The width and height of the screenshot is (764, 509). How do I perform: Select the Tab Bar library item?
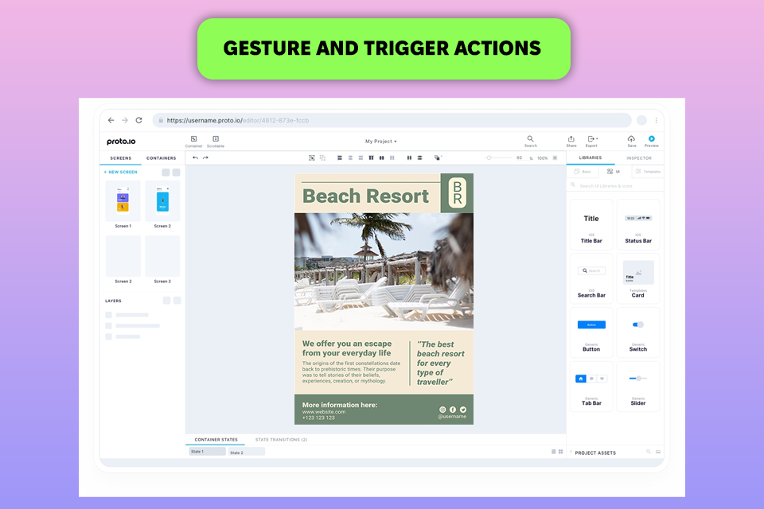pos(591,387)
